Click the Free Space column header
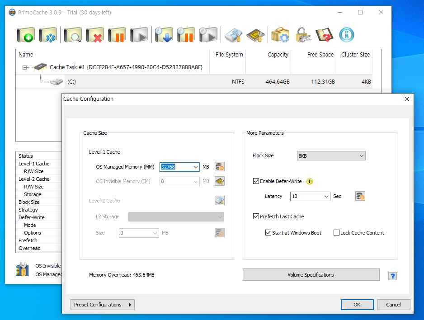424x320 pixels. pos(313,55)
